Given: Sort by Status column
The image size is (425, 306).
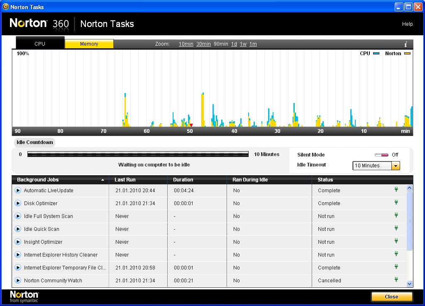Looking at the screenshot, I should tap(362, 180).
